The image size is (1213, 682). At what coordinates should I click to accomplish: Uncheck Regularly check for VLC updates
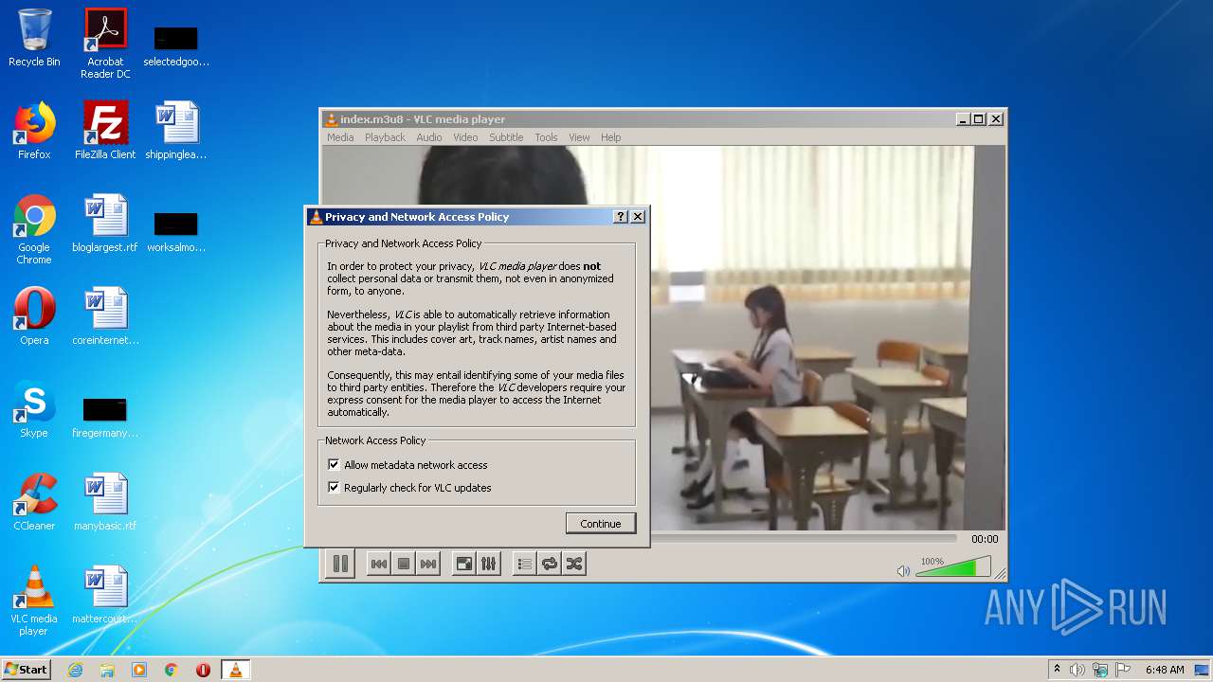click(334, 488)
